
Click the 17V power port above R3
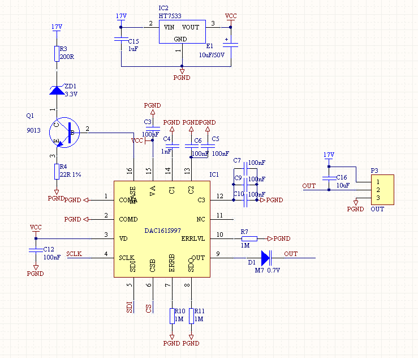coord(57,28)
